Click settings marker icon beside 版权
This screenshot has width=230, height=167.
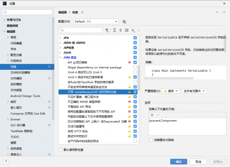49,101
